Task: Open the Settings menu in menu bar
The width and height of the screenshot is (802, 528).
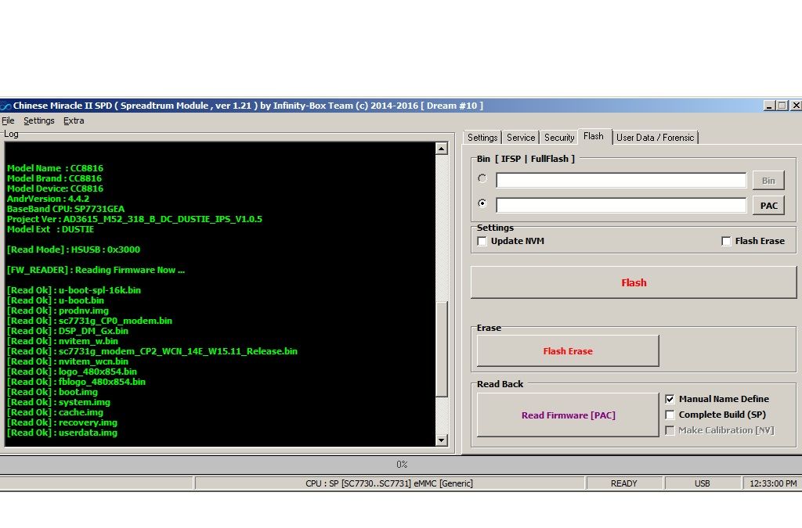Action: pyautogui.click(x=38, y=120)
